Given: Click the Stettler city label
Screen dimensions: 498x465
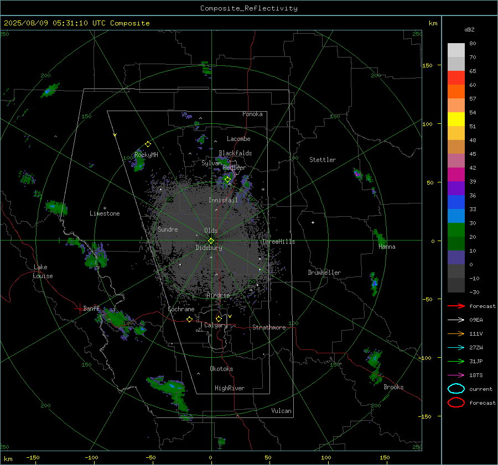Looking at the screenshot, I should 323,160.
